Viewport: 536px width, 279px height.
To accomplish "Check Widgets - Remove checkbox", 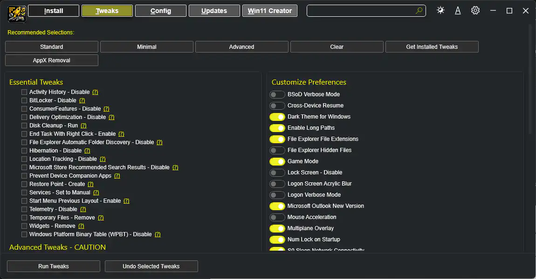I will coord(24,226).
